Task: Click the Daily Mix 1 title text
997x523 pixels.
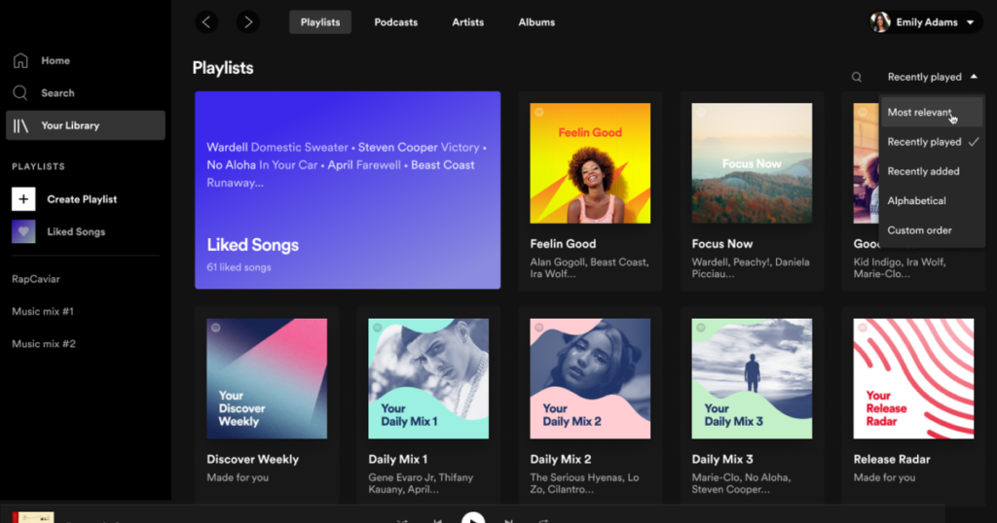Action: [x=398, y=459]
